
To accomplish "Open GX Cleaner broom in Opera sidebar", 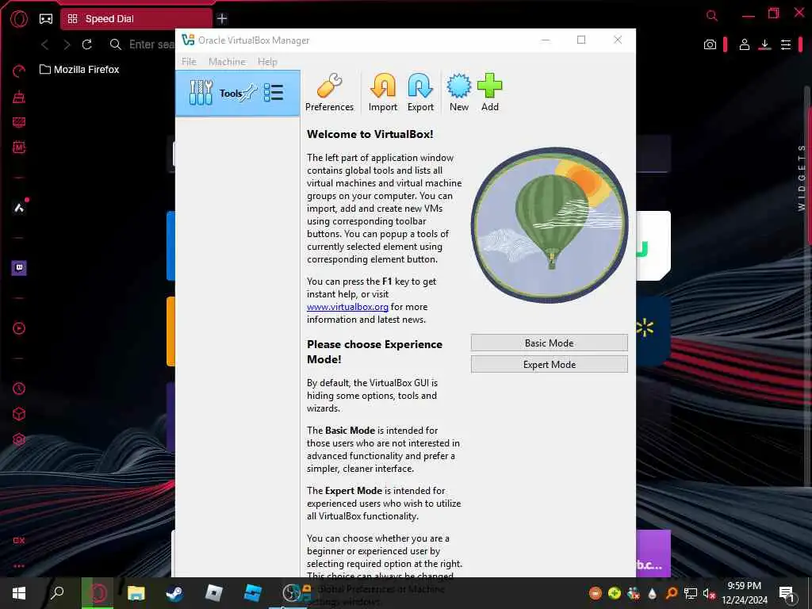I will [x=19, y=97].
